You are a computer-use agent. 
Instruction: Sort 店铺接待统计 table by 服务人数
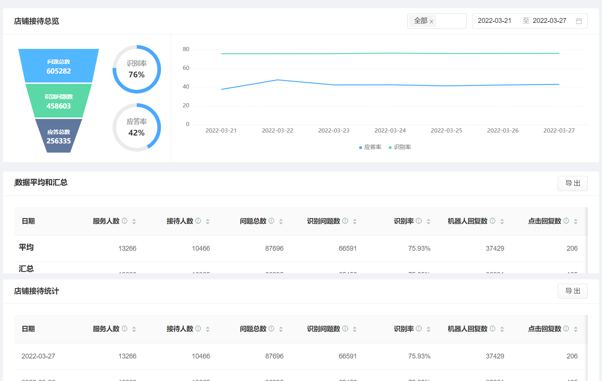click(x=134, y=329)
